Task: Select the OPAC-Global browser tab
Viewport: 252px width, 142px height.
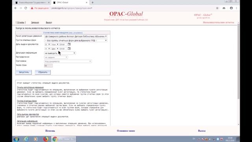Action: [x=70, y=2]
